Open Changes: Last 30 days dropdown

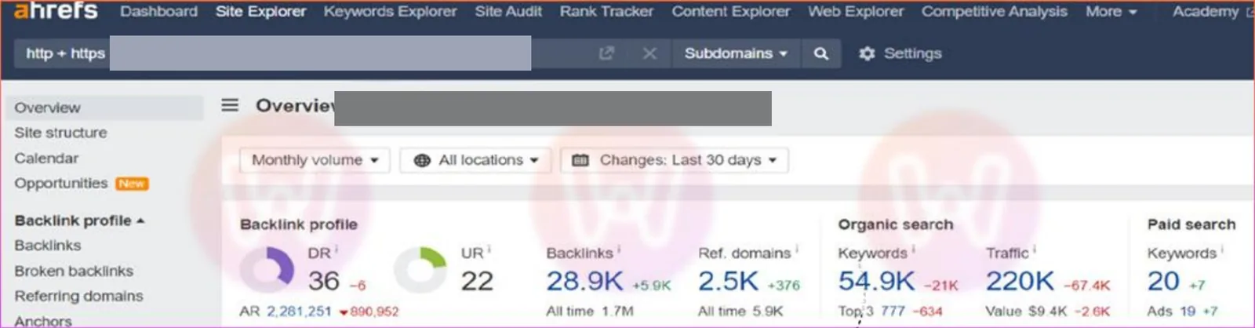[x=675, y=160]
